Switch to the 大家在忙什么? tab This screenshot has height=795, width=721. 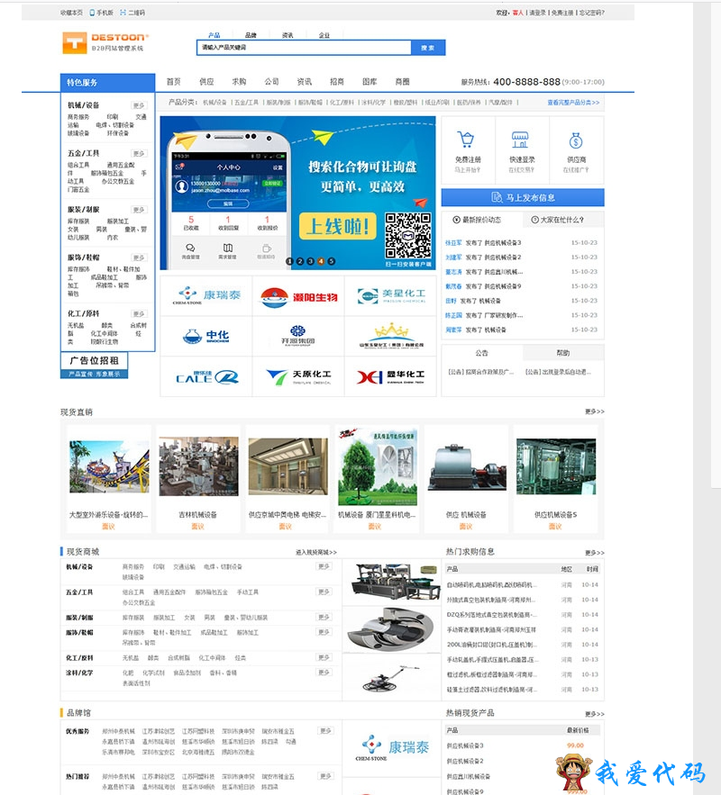click(x=562, y=220)
